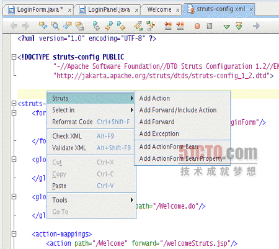This screenshot has height=249, width=279.
Task: Select the struts-config.xml tab
Action: click(x=219, y=9)
